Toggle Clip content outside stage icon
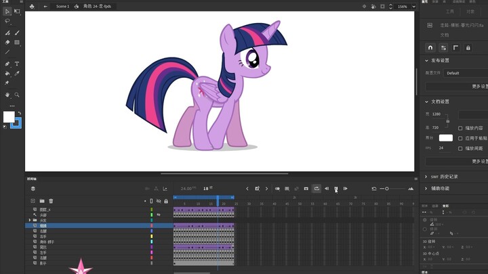The width and height of the screenshot is (488, 274). point(382,6)
